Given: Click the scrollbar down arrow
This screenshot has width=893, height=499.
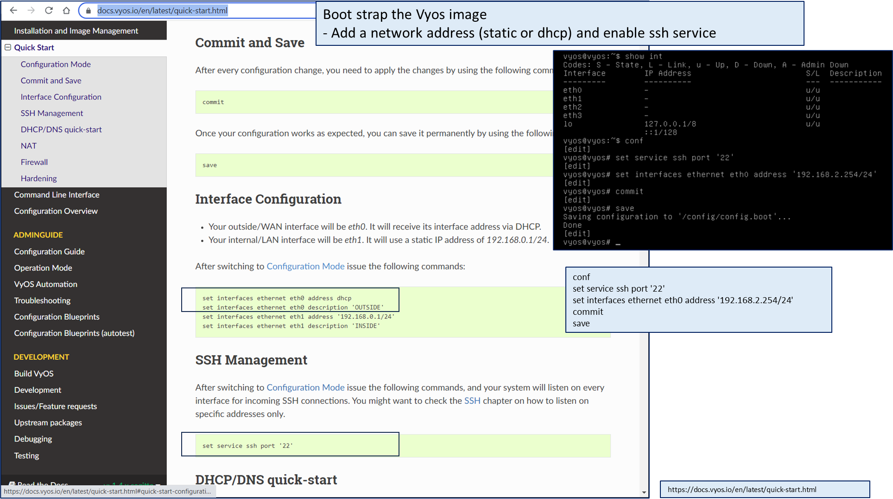Looking at the screenshot, I should point(644,492).
